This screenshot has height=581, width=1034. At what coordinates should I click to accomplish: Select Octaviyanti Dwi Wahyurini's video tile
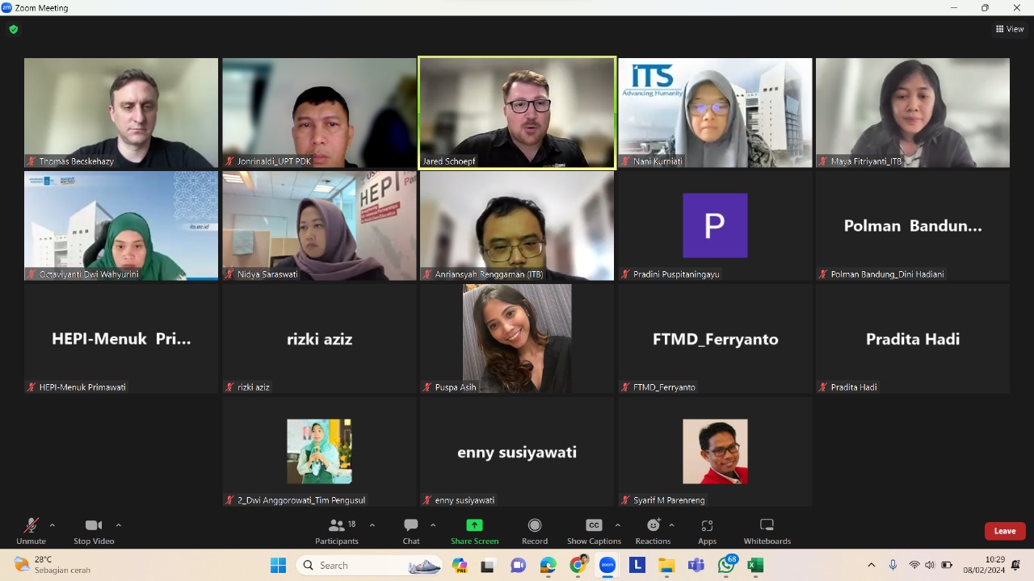(121, 226)
